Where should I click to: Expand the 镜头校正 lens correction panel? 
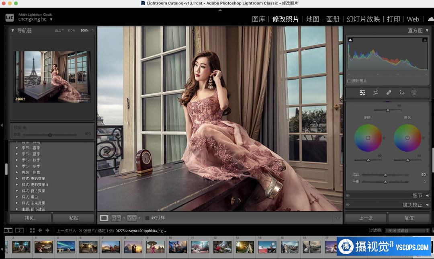click(x=427, y=205)
